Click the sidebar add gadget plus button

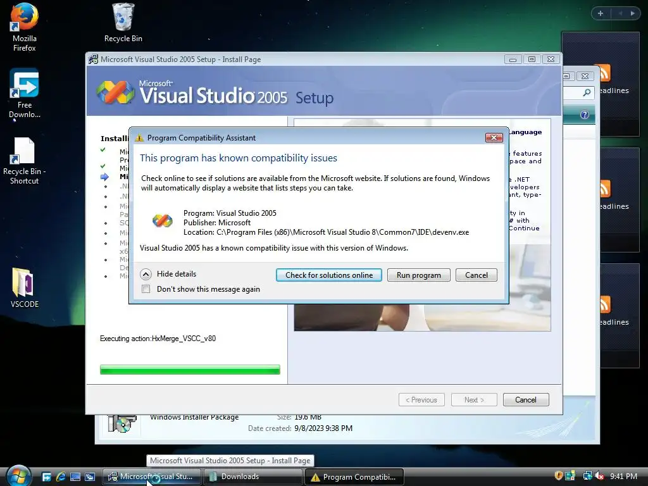[601, 13]
